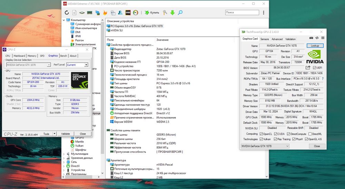
Task: Expand the Сеть tree node
Action: click(64, 162)
